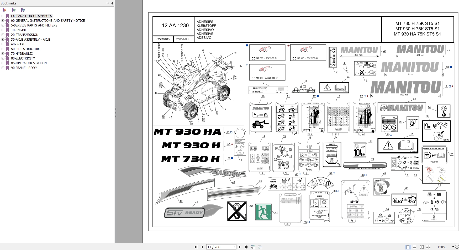Select two-page facing layout view
Image resolution: width=459 pixels, height=250 pixels.
(421, 247)
